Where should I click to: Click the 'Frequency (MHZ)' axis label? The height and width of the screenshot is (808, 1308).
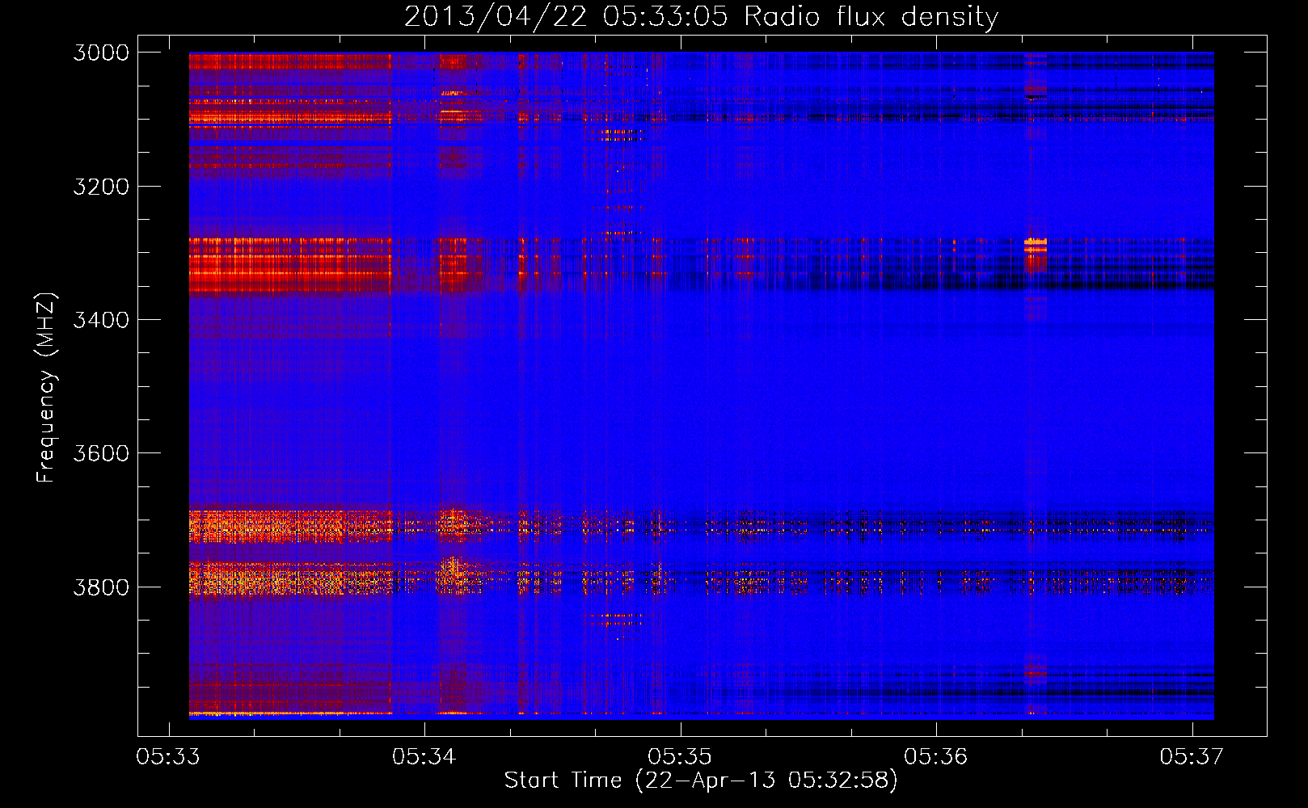[46, 388]
